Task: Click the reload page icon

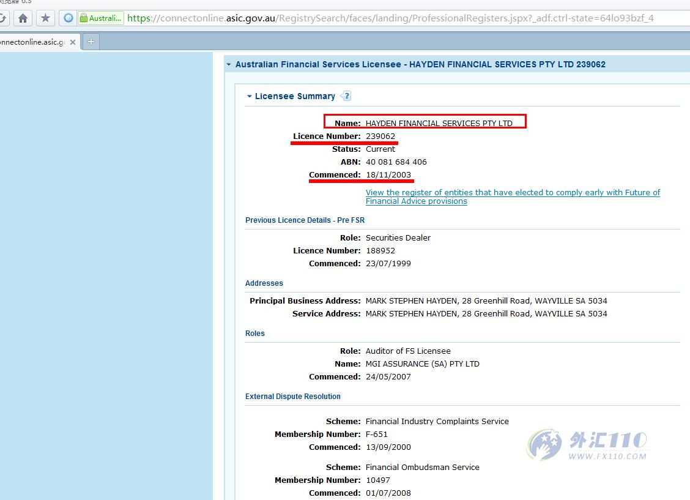Action: click(x=3, y=18)
